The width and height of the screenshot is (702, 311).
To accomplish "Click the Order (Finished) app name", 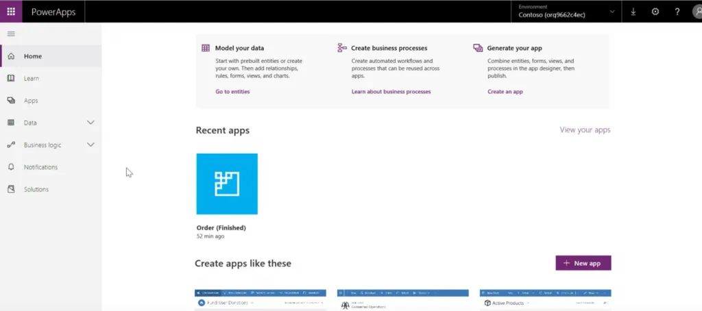I will point(221,227).
